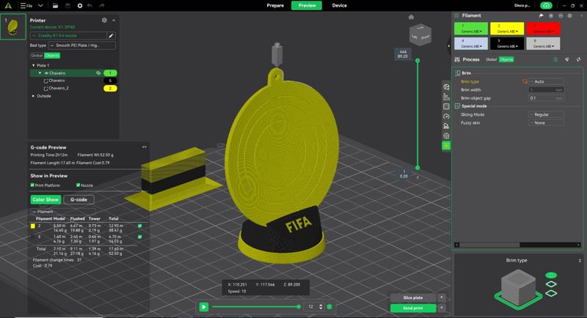Screen dimensions: 587x318
Task: Edit printer preset with the pencil icon
Action: click(111, 35)
